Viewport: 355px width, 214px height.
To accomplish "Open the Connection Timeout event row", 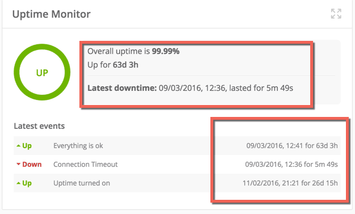I will (177, 165).
